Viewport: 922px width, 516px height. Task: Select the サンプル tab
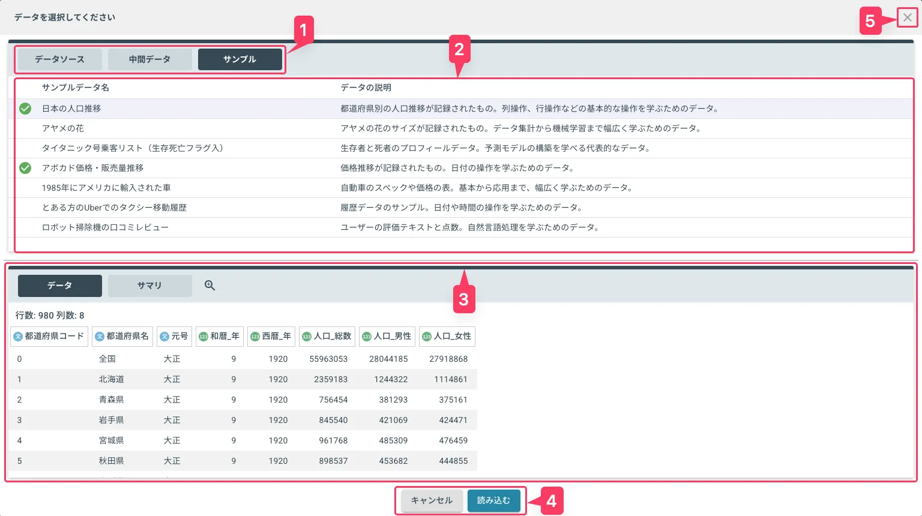click(x=240, y=59)
